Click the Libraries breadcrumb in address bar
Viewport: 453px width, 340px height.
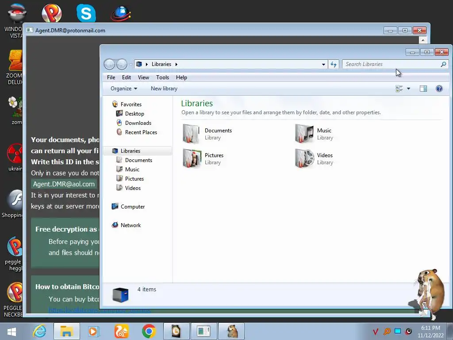(161, 64)
